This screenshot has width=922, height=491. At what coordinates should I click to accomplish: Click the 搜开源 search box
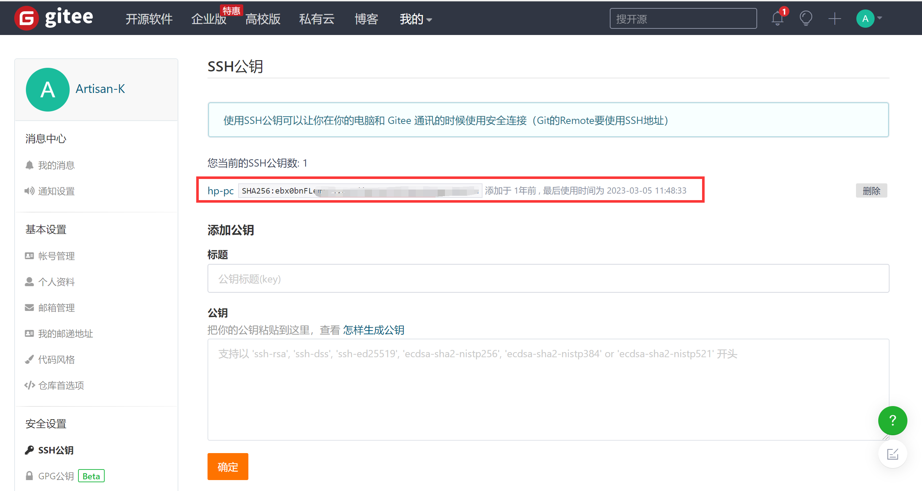coord(683,19)
